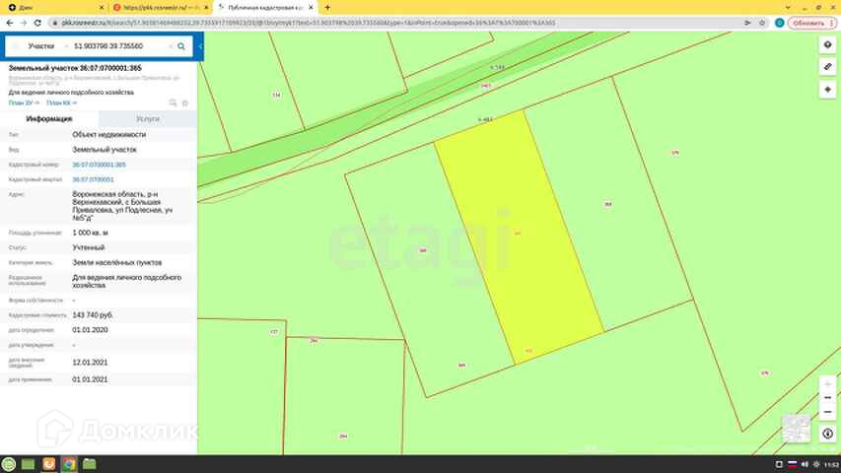The image size is (841, 473).
Task: Close the Дзен browser tab
Action: (102, 8)
